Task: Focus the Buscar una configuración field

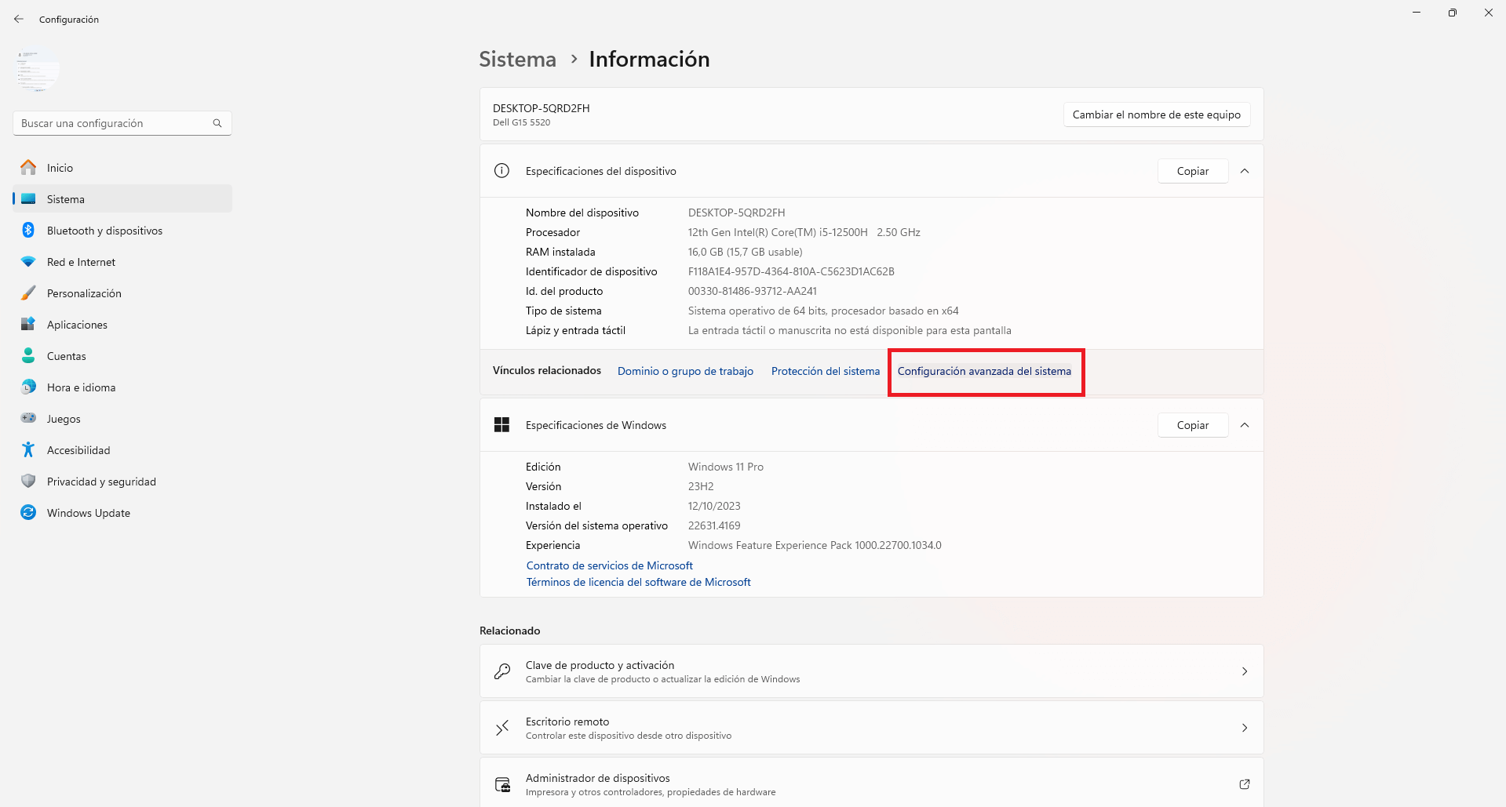Action: pyautogui.click(x=122, y=123)
